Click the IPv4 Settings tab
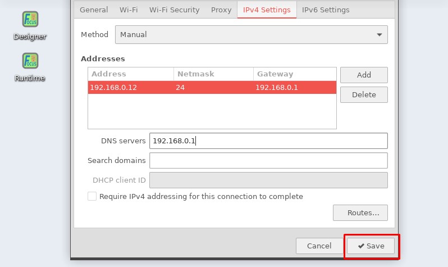The height and width of the screenshot is (267, 448). [x=267, y=10]
